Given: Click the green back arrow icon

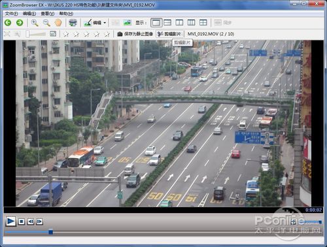Looking at the screenshot, I should [x=8, y=23].
